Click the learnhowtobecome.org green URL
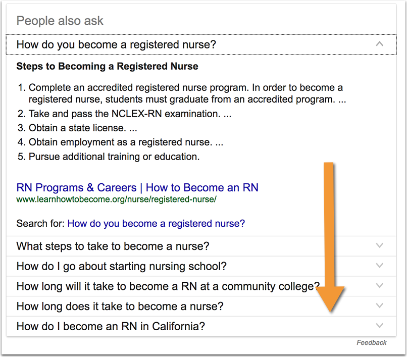This screenshot has width=407, height=357. [x=116, y=199]
